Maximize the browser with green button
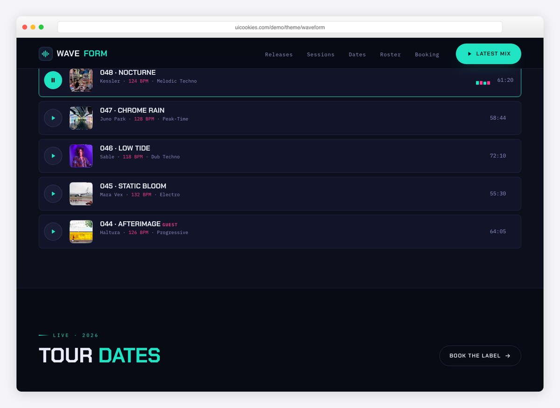Screen dimensions: 560x408 point(41,27)
